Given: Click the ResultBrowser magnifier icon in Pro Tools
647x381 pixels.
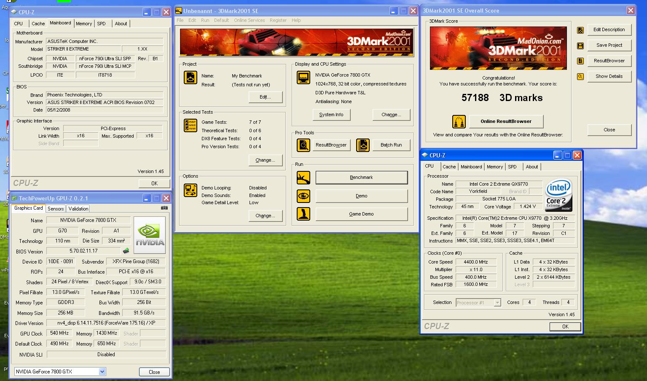Looking at the screenshot, I should pos(303,145).
